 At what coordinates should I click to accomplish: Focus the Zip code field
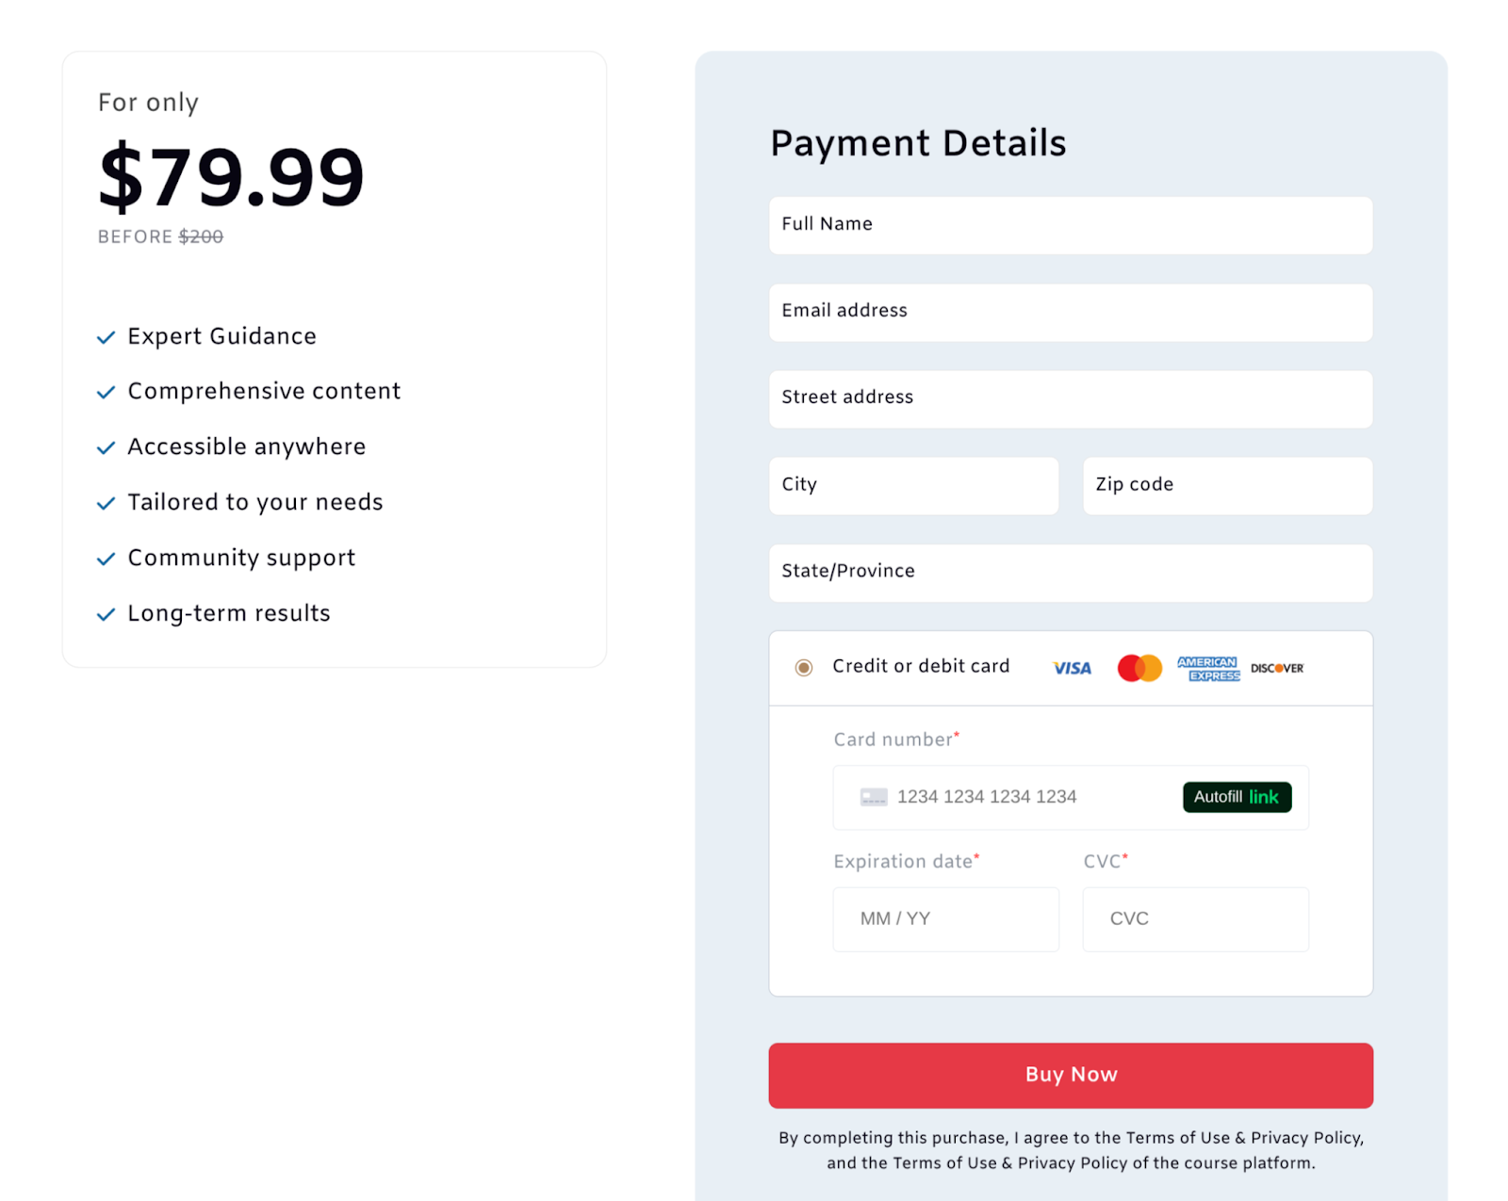[1227, 485]
